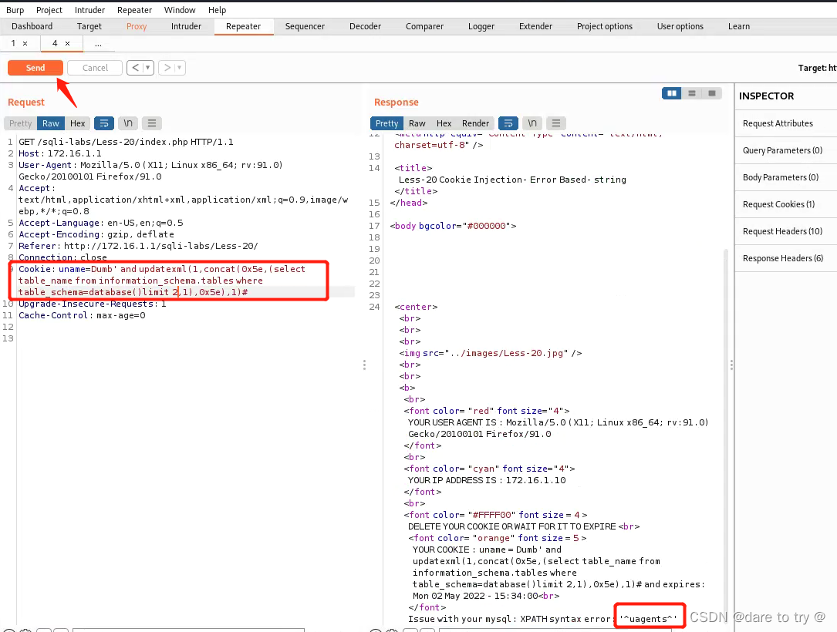
Task: Open the Project menu
Action: [x=49, y=10]
